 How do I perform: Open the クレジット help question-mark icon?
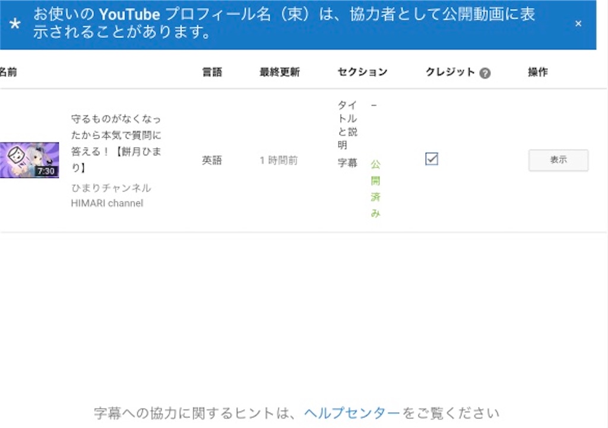click(x=484, y=73)
